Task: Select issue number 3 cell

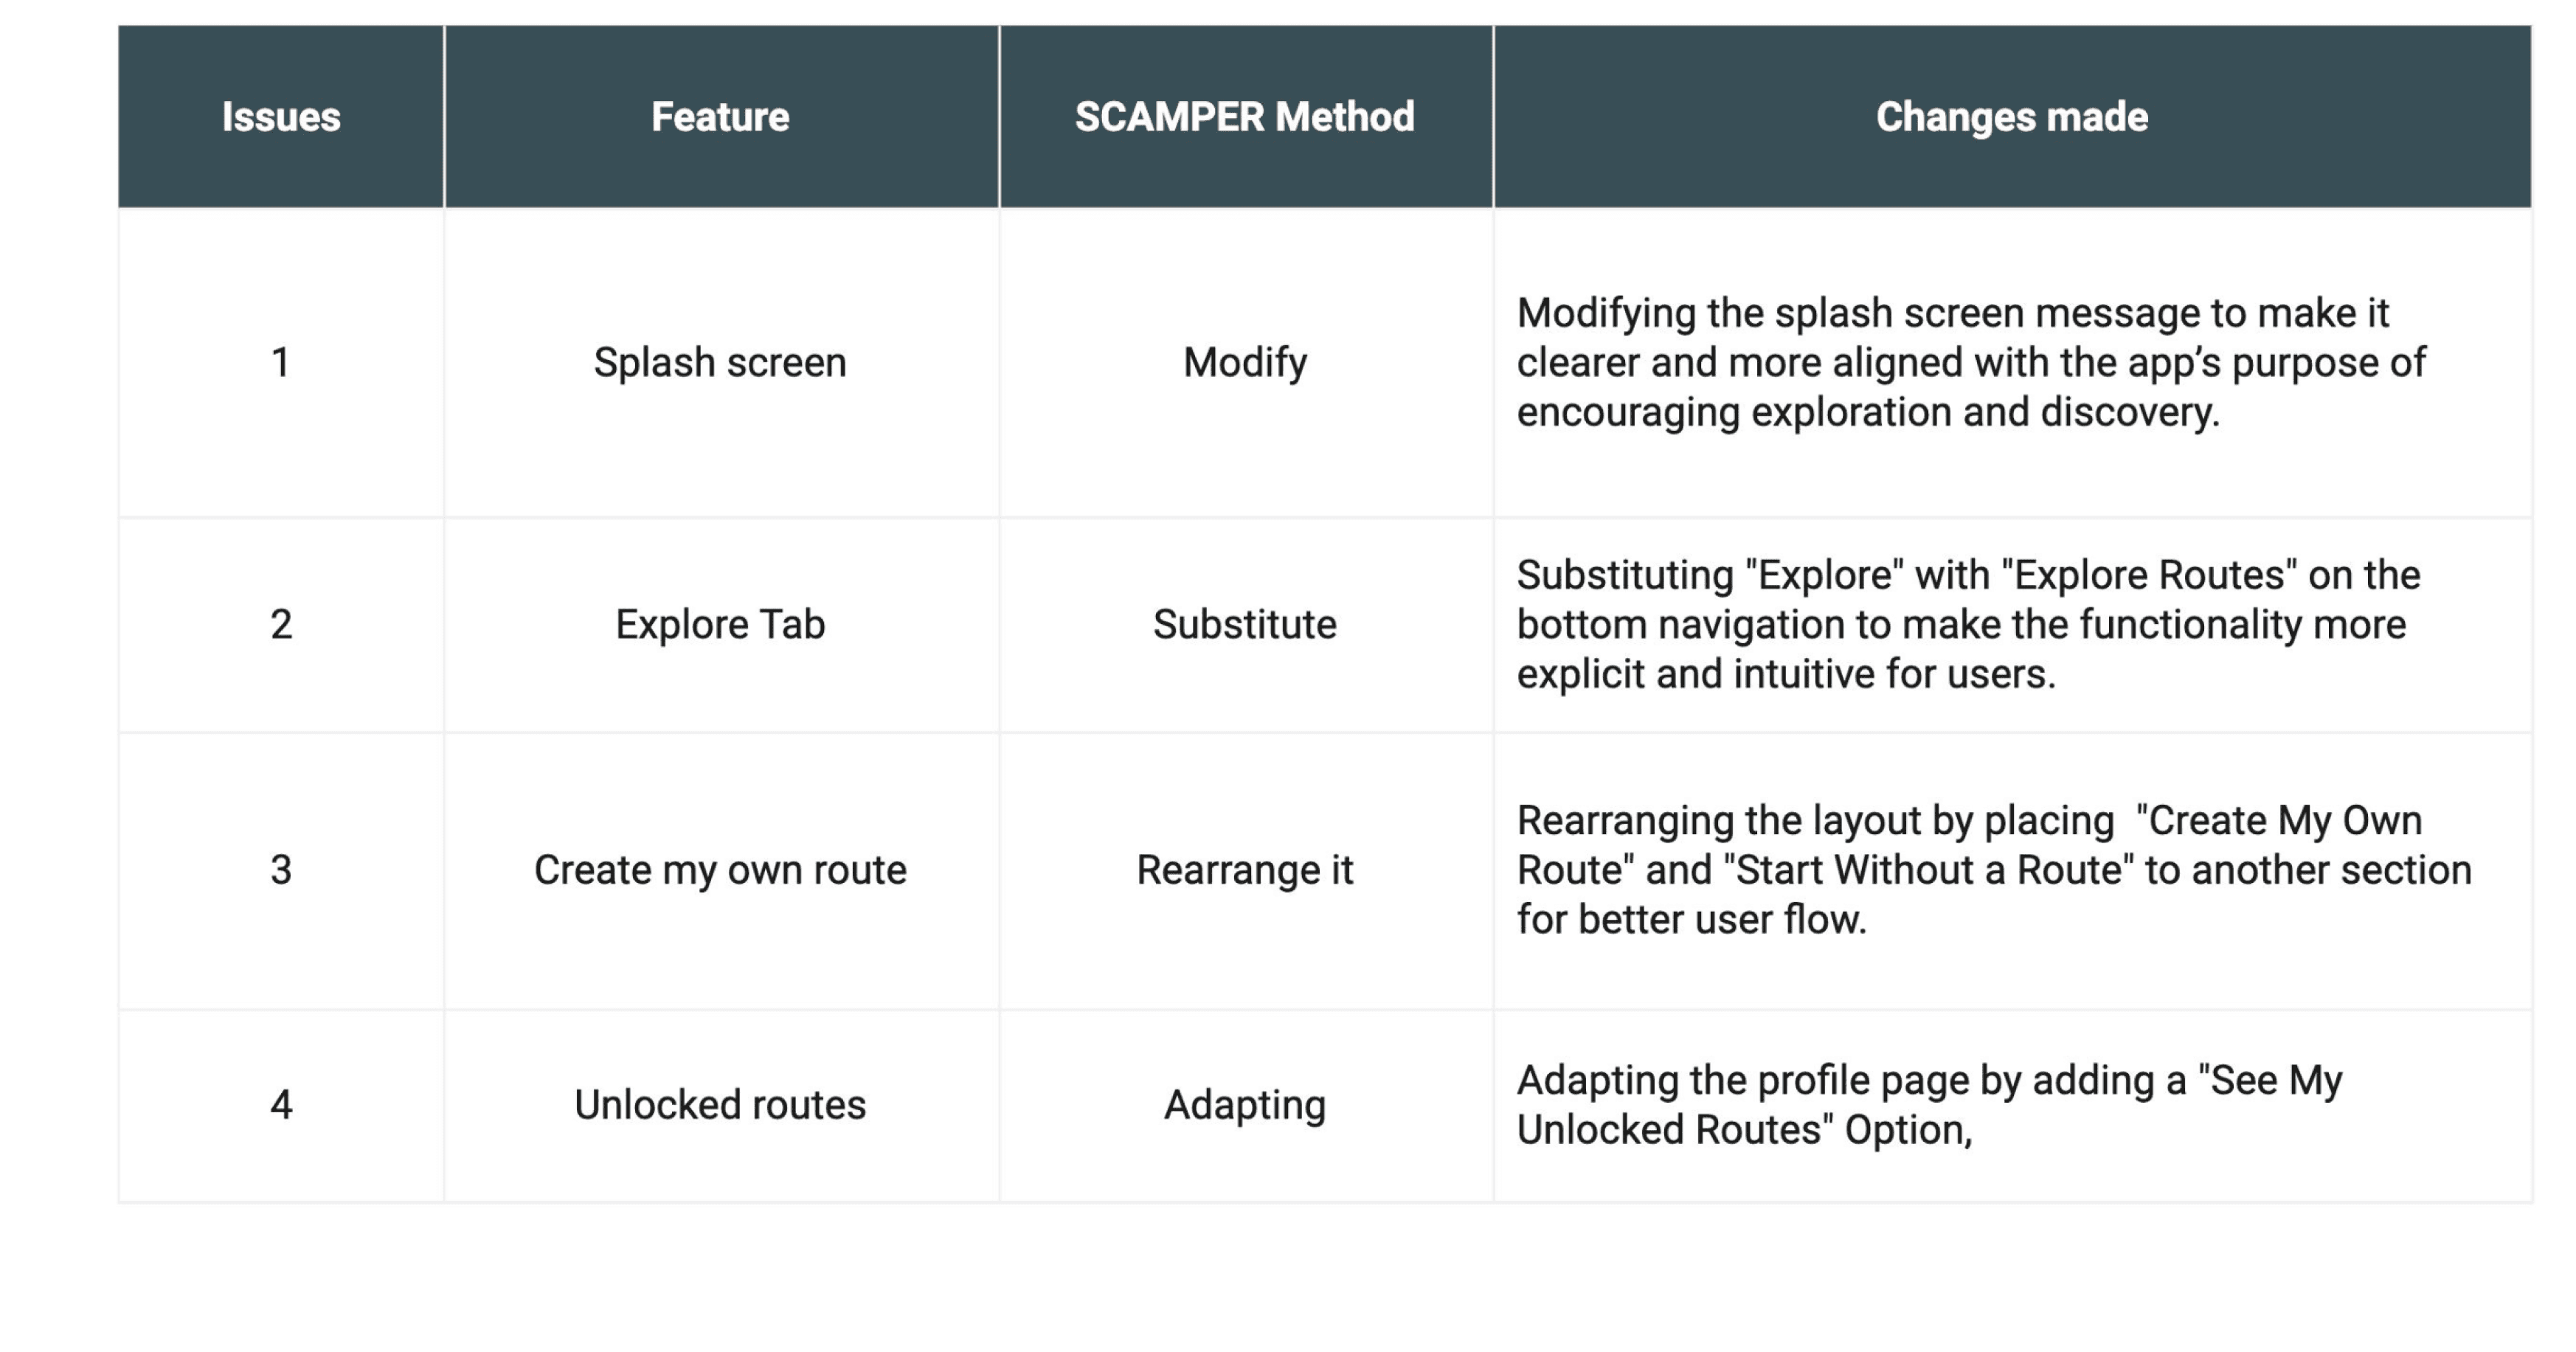Action: [x=281, y=870]
